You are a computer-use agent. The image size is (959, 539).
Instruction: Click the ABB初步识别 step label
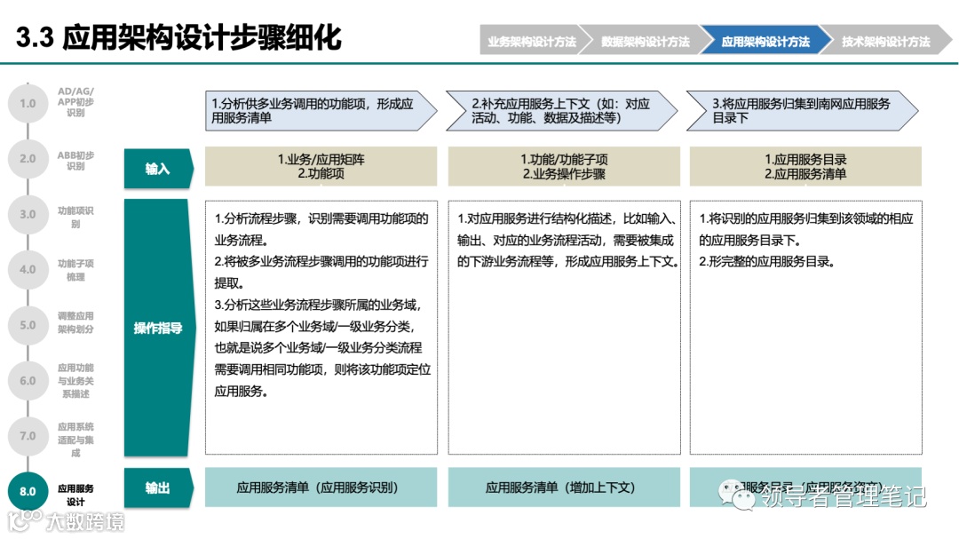coord(75,161)
